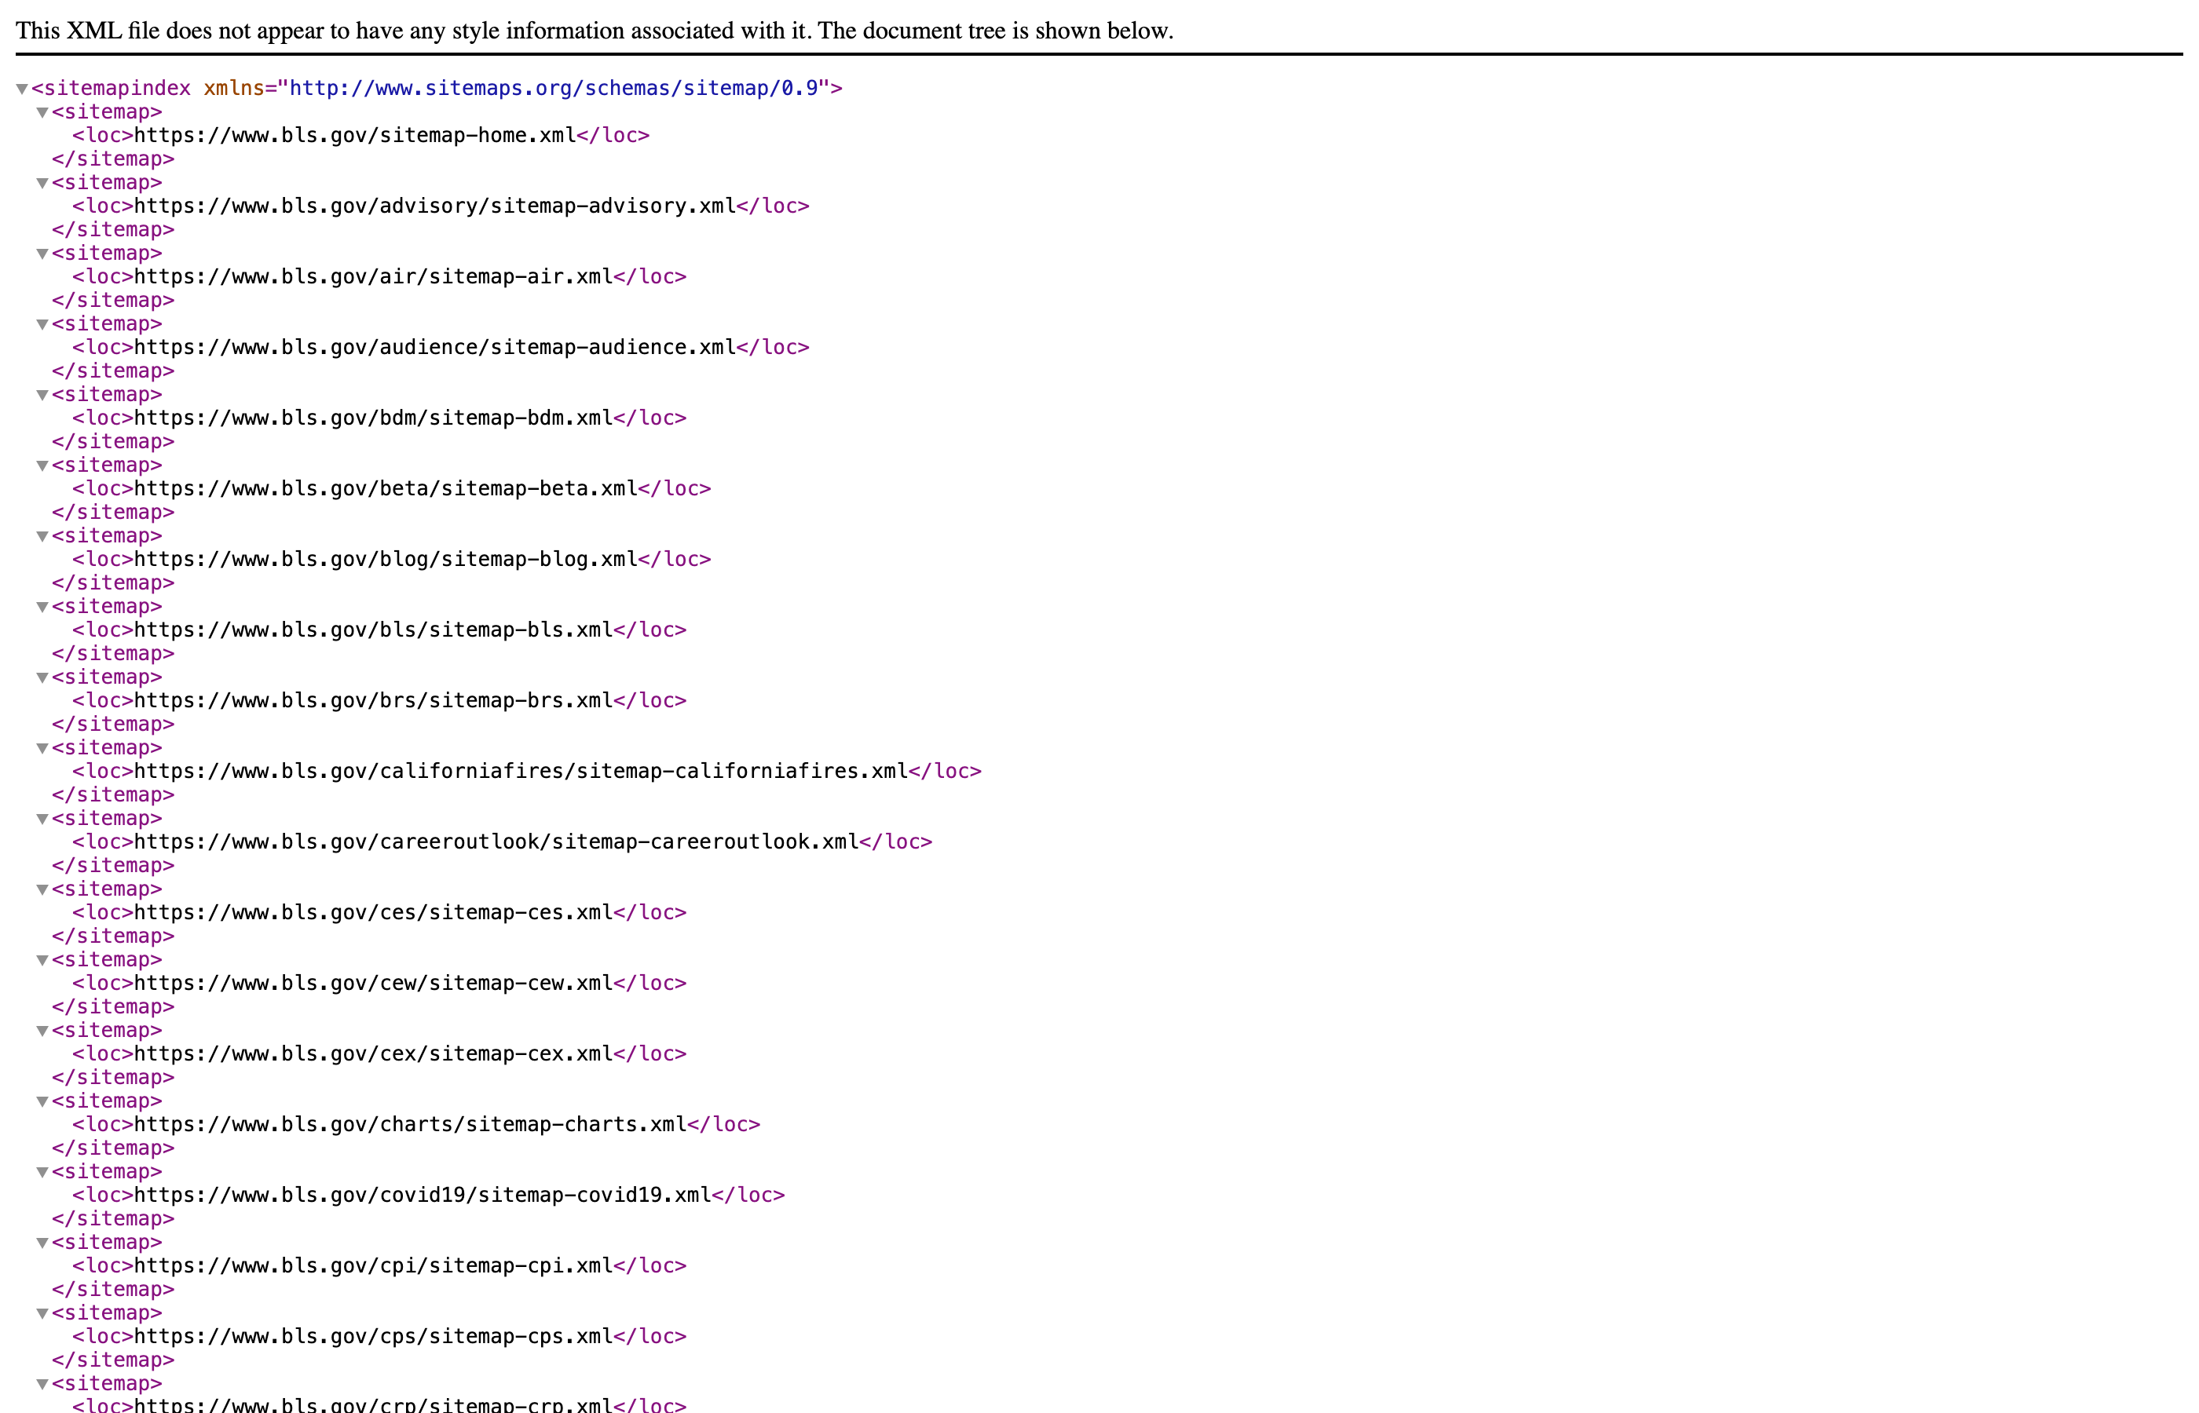Collapse sitemap node containing sitemap-ces.xml
The image size is (2199, 1413).
coord(42,890)
